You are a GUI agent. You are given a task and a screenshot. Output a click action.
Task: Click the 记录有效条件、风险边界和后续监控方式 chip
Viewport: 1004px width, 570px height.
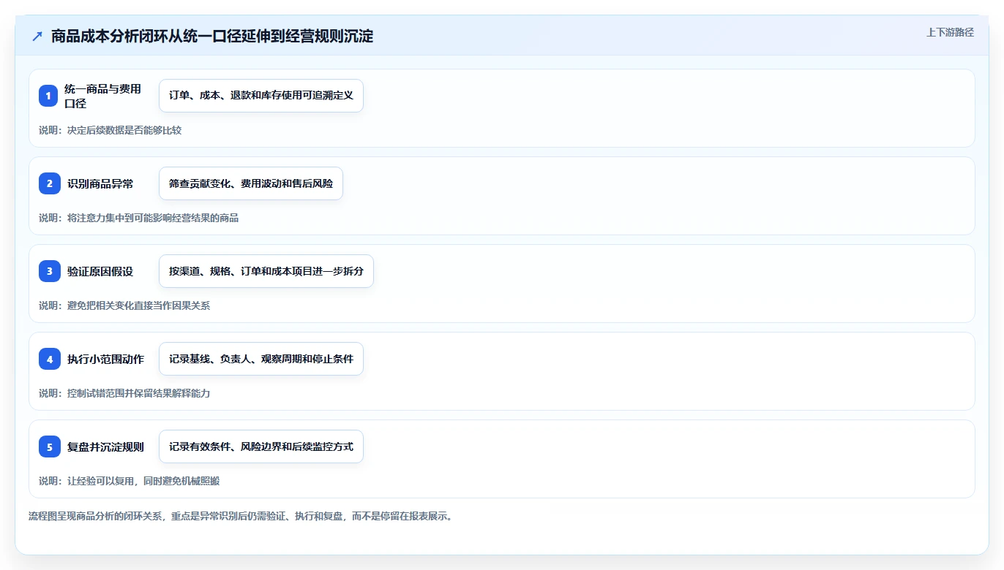point(261,446)
